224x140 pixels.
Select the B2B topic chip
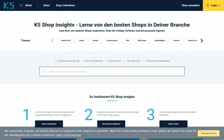(x=128, y=41)
